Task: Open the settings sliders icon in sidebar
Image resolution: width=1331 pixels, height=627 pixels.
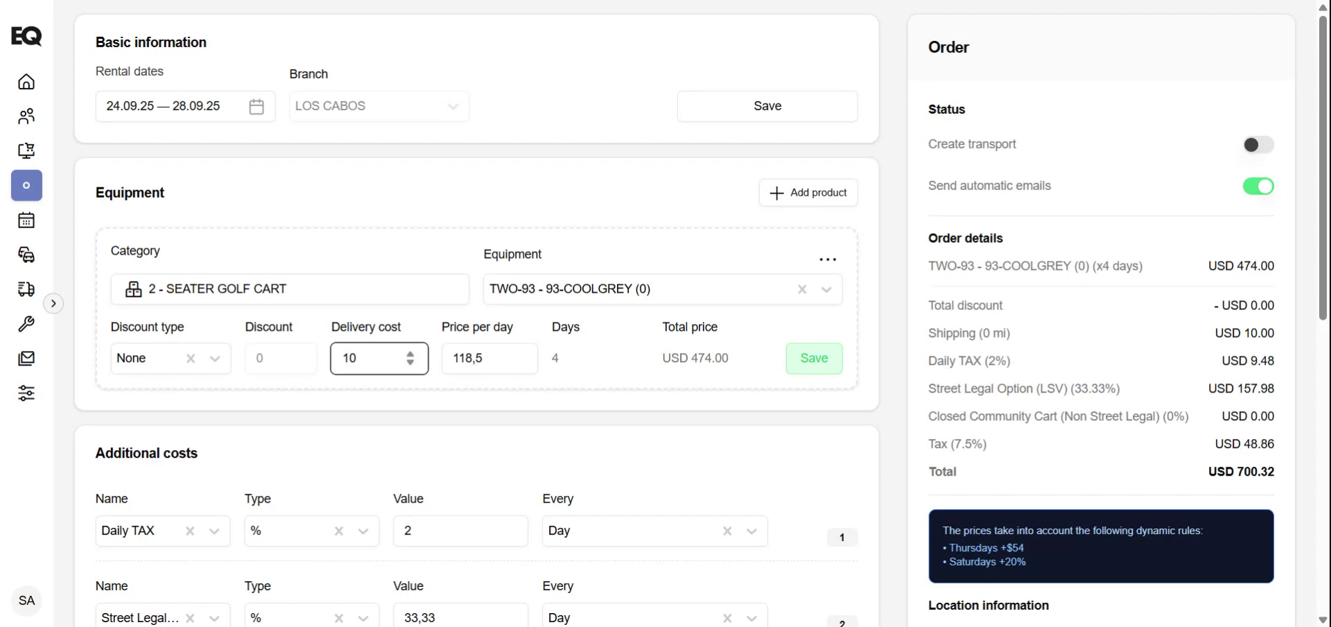Action: [x=26, y=393]
